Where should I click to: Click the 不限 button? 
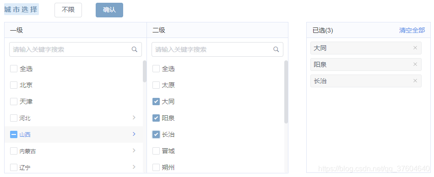pyautogui.click(x=68, y=10)
